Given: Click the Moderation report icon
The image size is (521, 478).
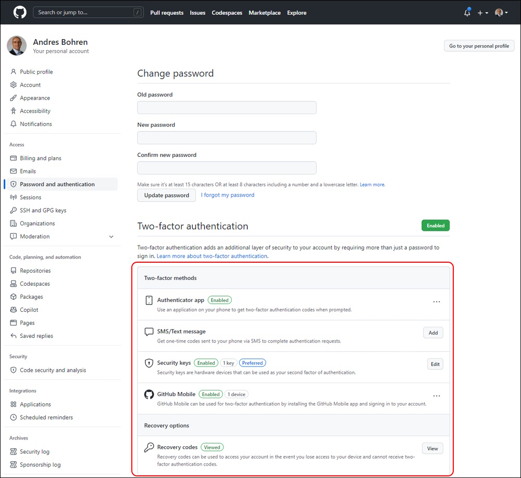Looking at the screenshot, I should click(x=14, y=236).
